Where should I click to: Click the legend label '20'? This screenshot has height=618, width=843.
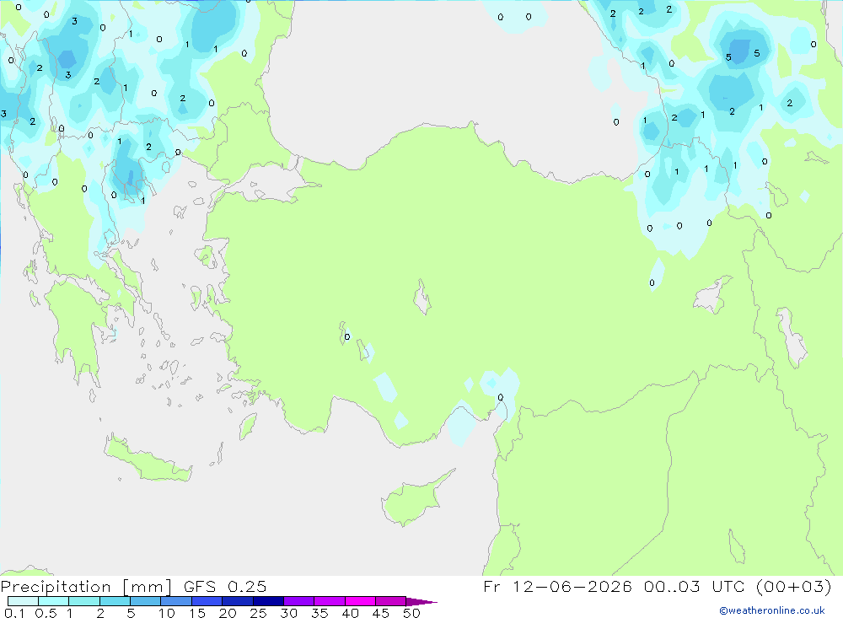[x=228, y=613]
